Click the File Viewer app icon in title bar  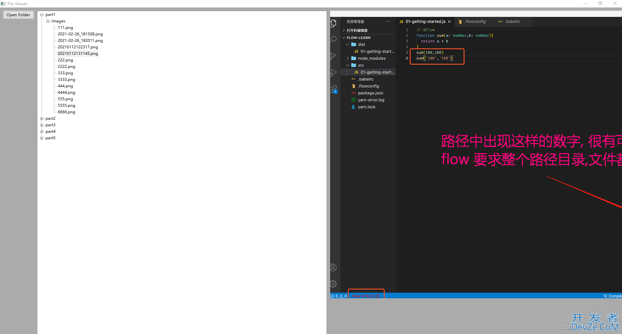click(3, 4)
